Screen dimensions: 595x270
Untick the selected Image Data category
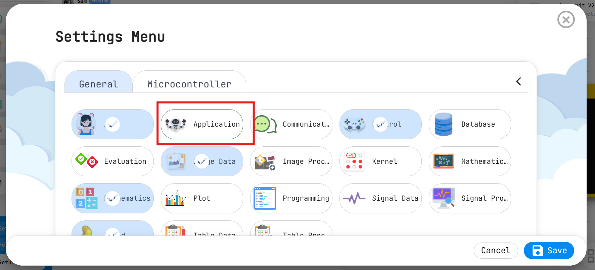[x=202, y=161]
